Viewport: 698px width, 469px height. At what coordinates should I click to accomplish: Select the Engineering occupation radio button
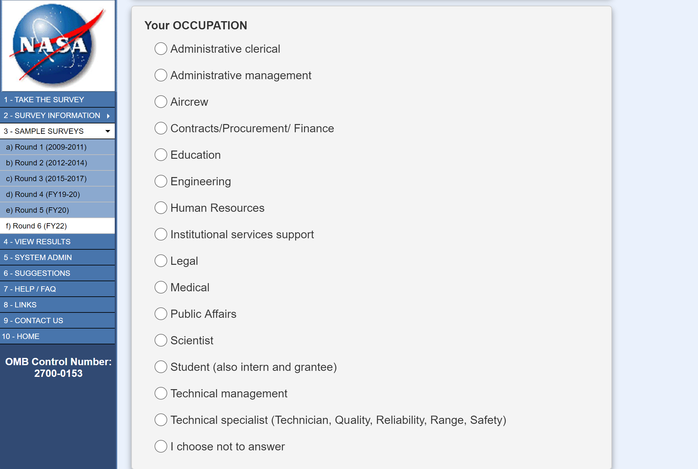[161, 181]
